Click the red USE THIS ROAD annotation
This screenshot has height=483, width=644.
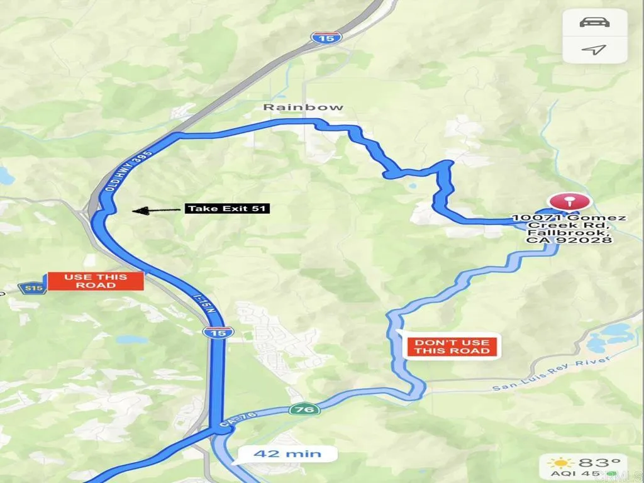tap(96, 281)
